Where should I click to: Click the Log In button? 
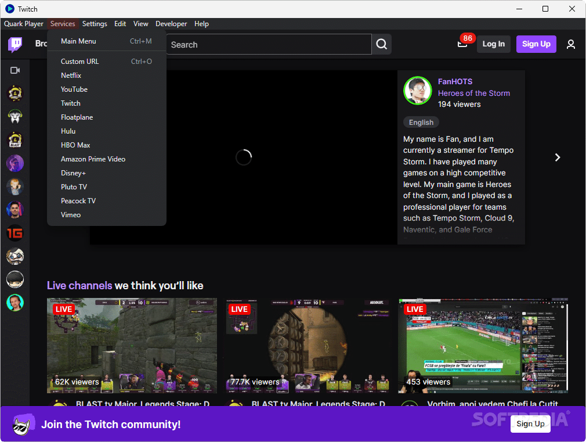[x=493, y=44]
